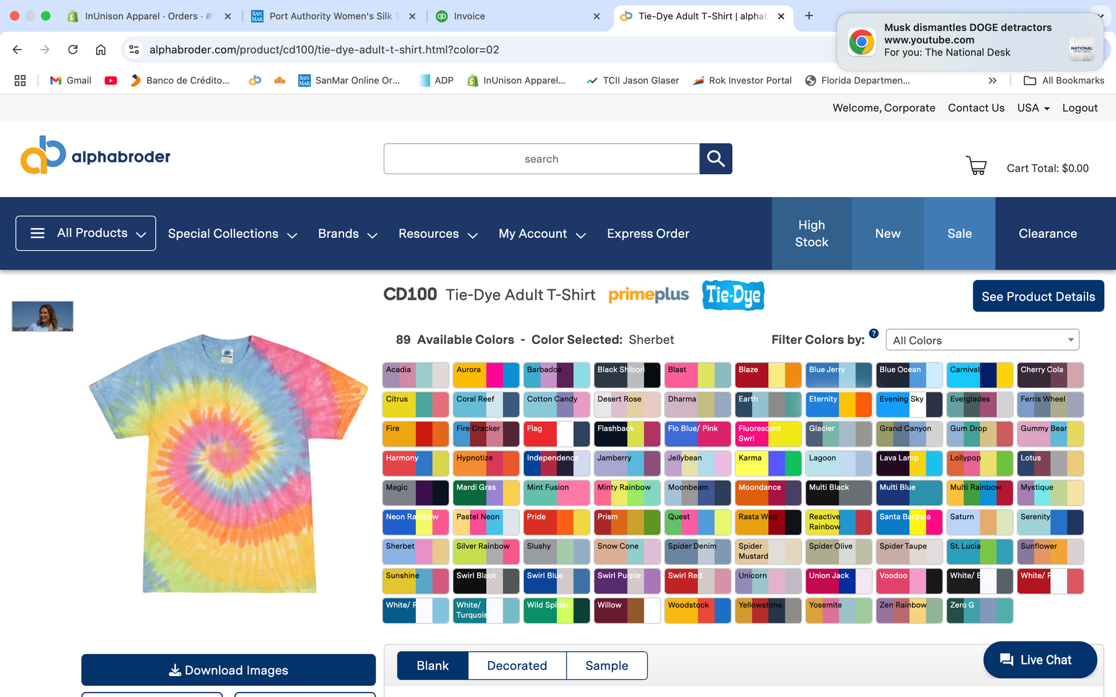Select the Cotton Candy color swatch
The image size is (1116, 697).
557,405
